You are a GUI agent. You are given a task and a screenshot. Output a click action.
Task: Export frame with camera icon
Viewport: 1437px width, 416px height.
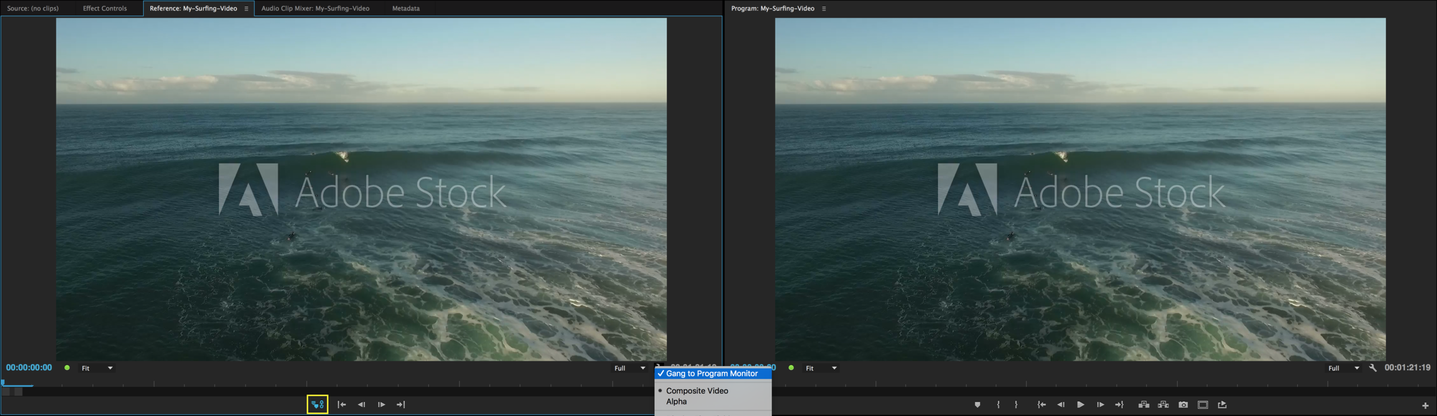click(1183, 405)
